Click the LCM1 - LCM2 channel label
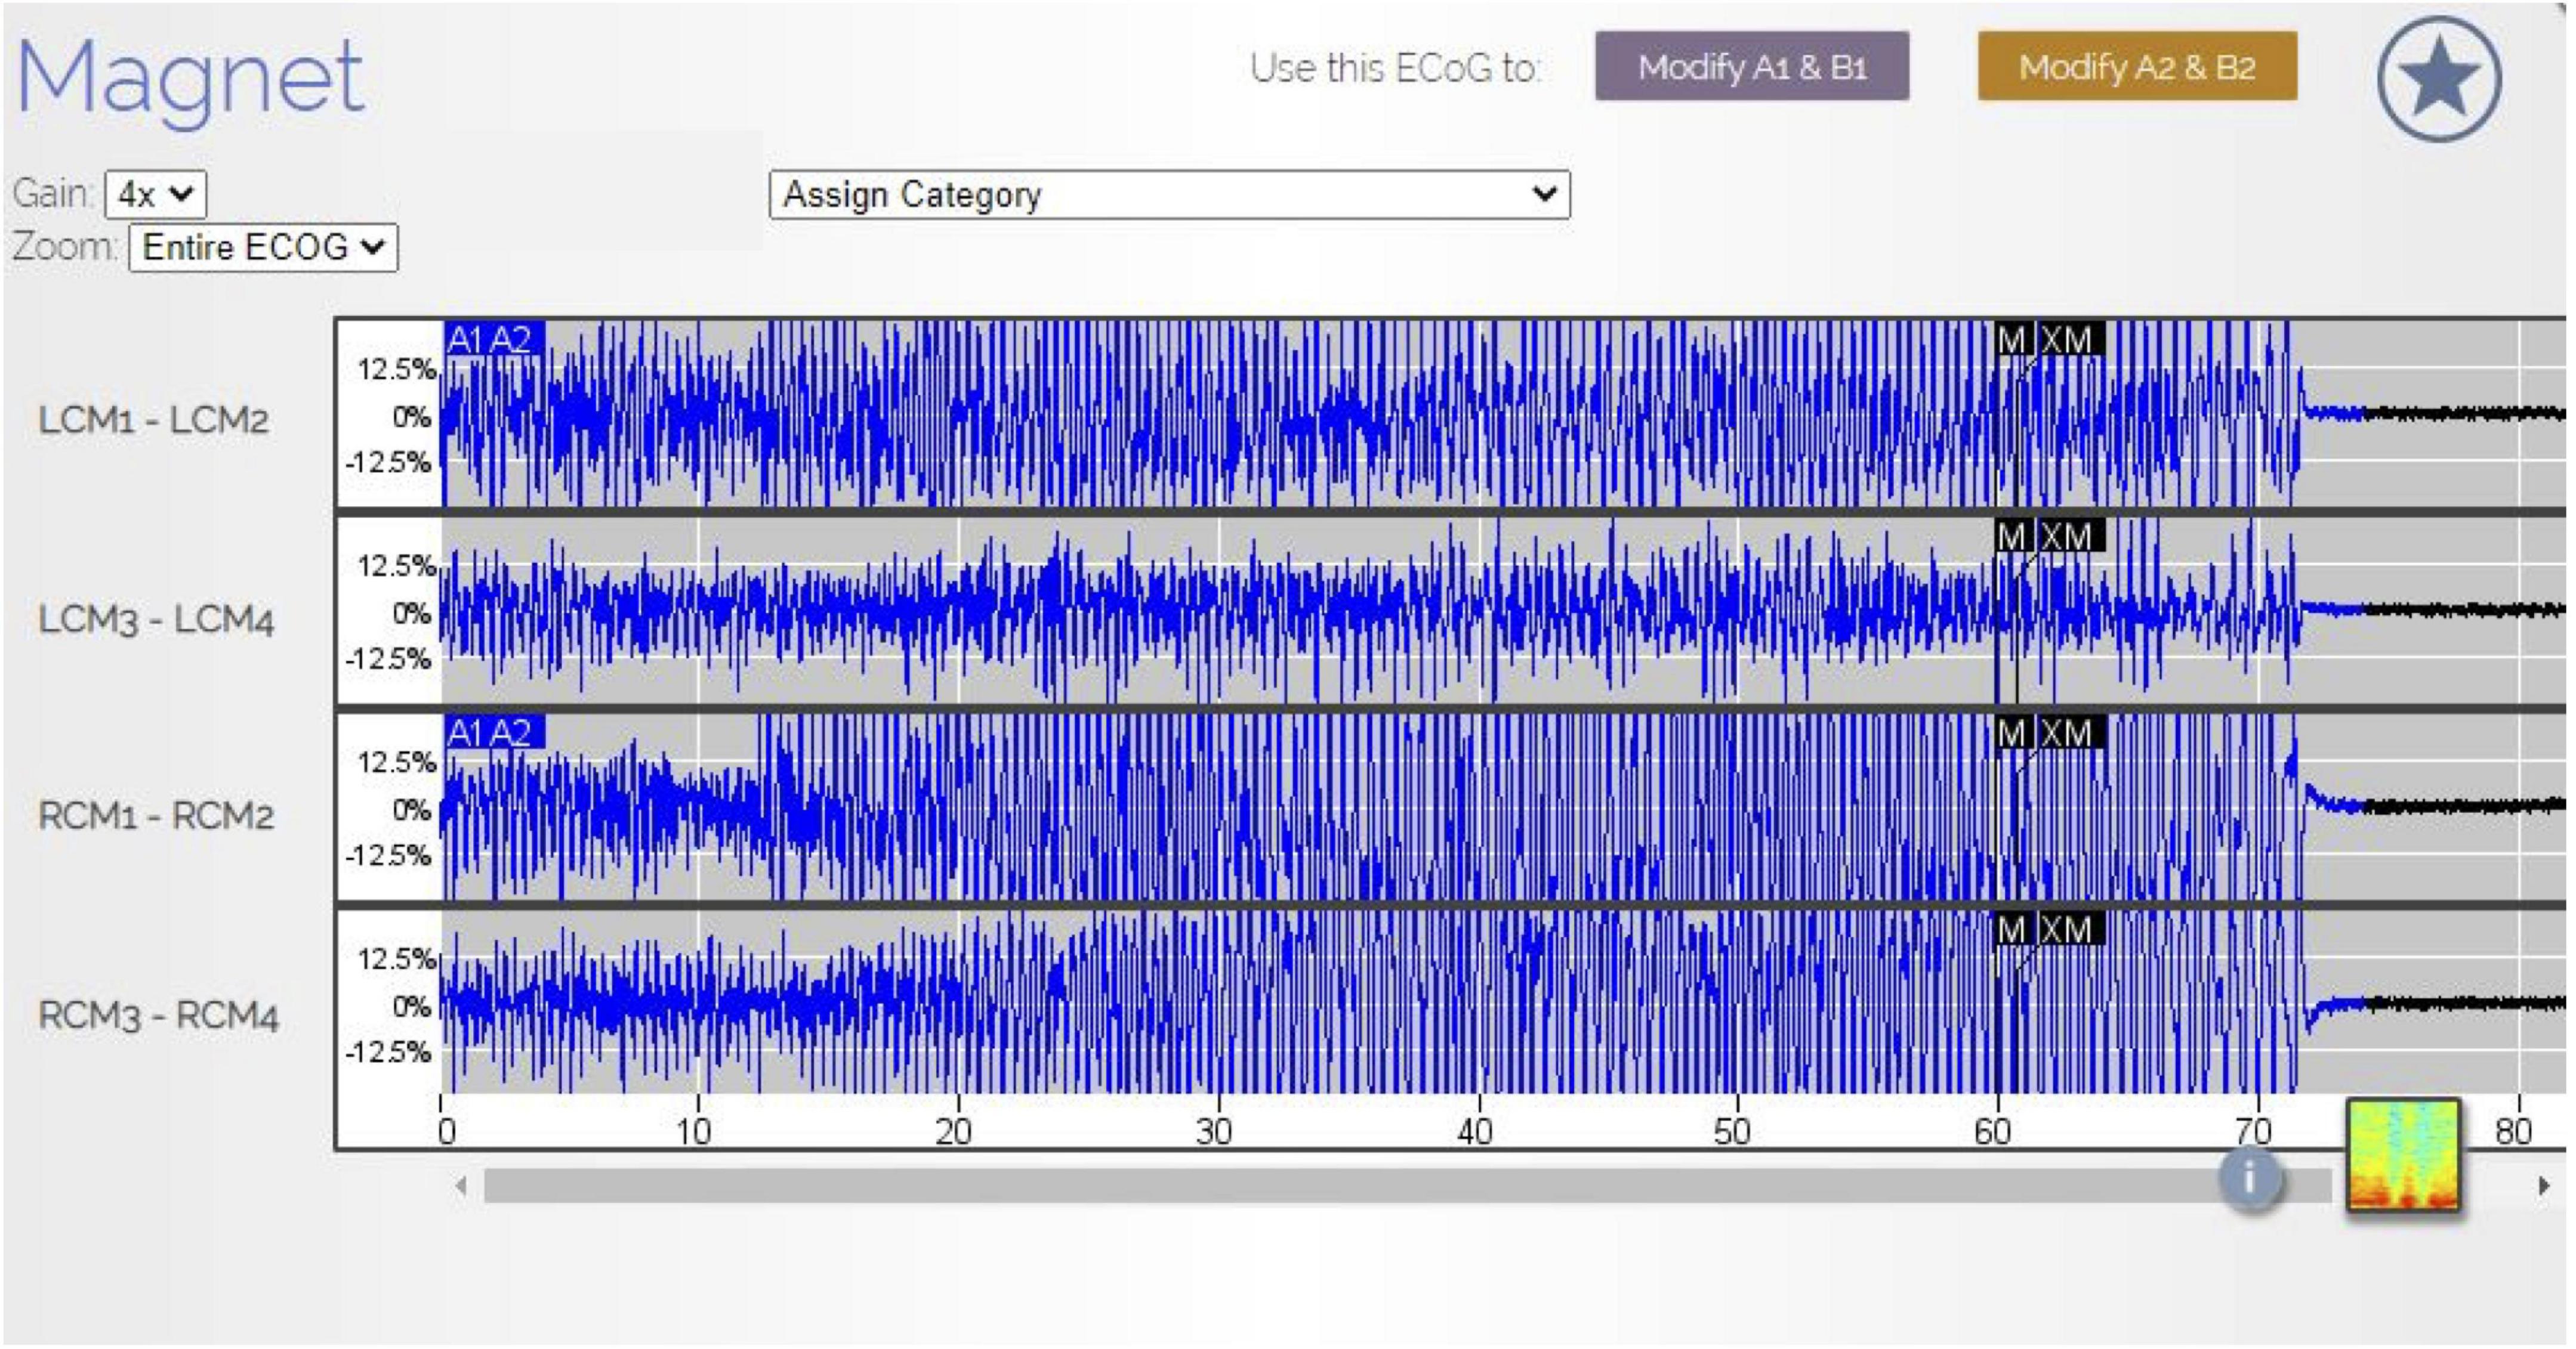2576x1349 pixels. 153,420
